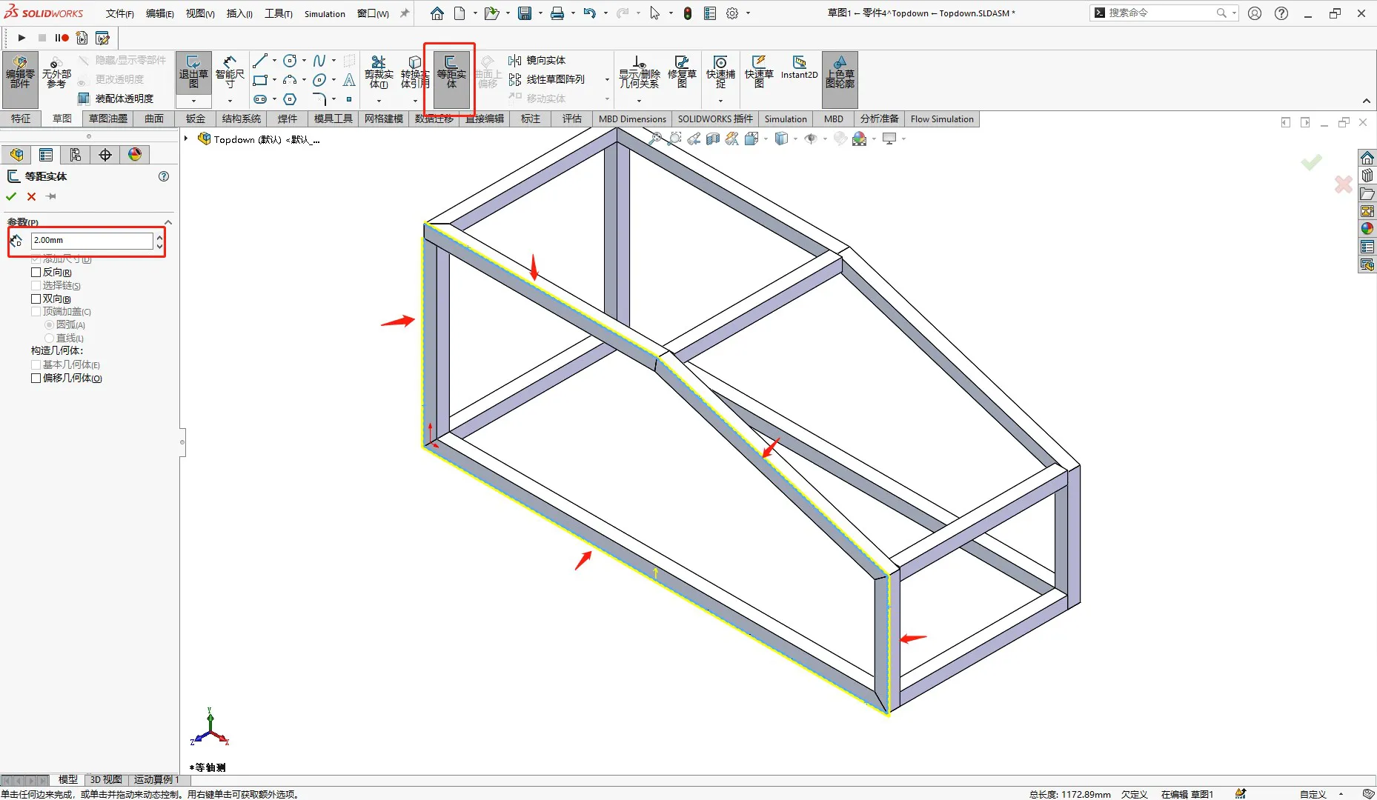Click the 退出草图 (Exit Sketch) button

[193, 72]
